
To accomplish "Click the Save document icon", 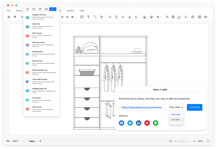I will [x=40, y=9].
